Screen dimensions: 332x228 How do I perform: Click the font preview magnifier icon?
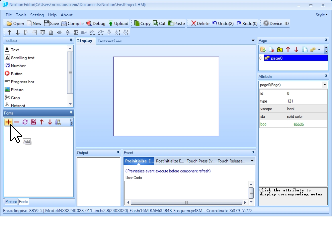pos(58,122)
